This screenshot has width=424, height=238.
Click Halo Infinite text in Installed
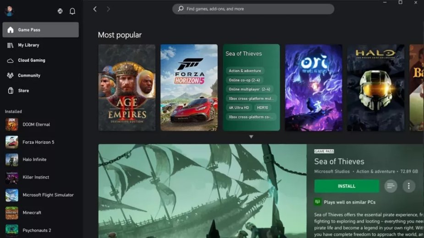[x=34, y=159]
